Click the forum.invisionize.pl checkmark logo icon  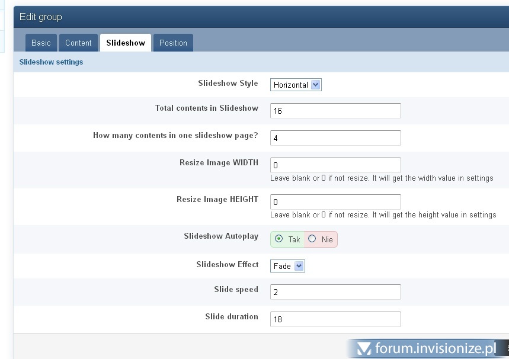(x=363, y=349)
